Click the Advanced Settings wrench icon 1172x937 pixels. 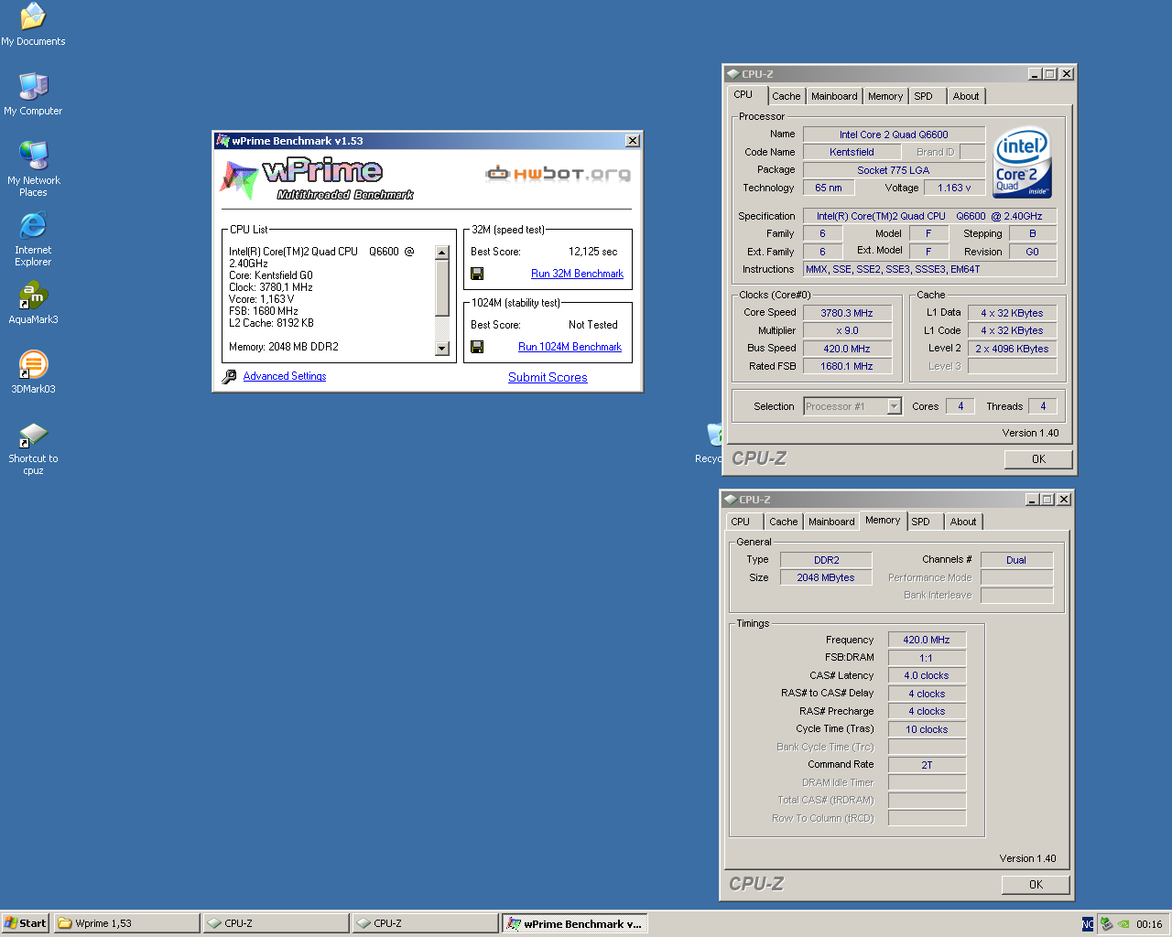tap(230, 376)
